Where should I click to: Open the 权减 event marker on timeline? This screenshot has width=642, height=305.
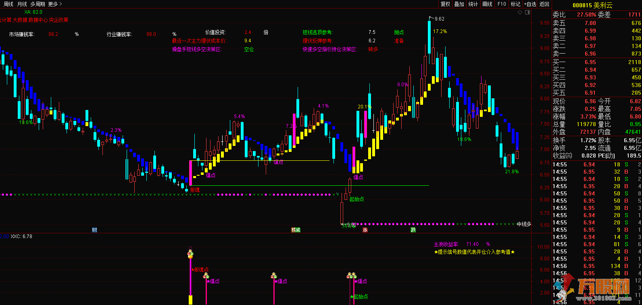point(296,230)
